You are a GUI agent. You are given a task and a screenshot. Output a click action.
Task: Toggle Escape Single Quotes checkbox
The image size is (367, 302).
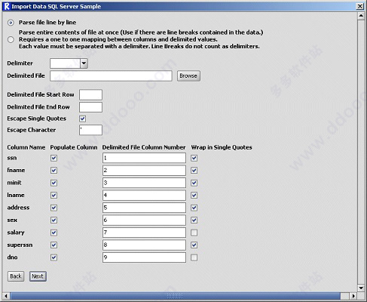(x=83, y=119)
